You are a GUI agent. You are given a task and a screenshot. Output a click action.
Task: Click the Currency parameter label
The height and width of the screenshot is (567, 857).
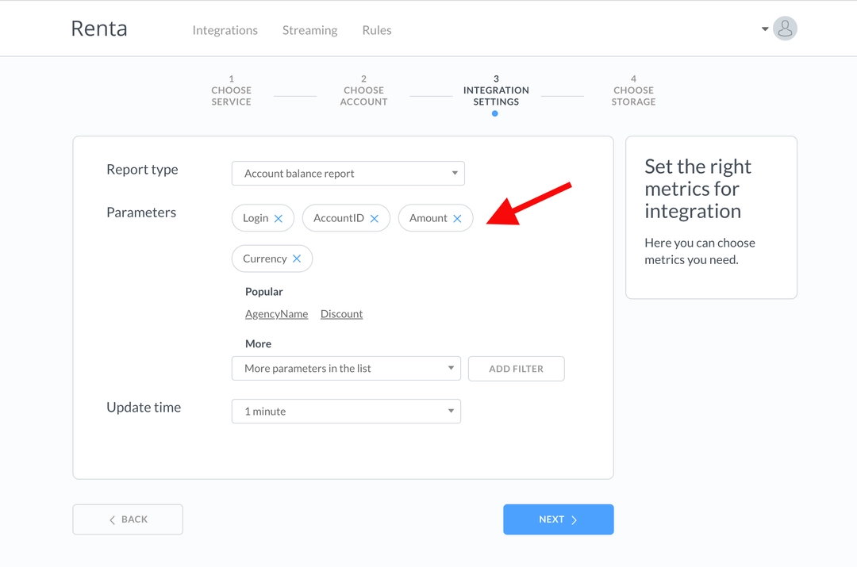(265, 259)
